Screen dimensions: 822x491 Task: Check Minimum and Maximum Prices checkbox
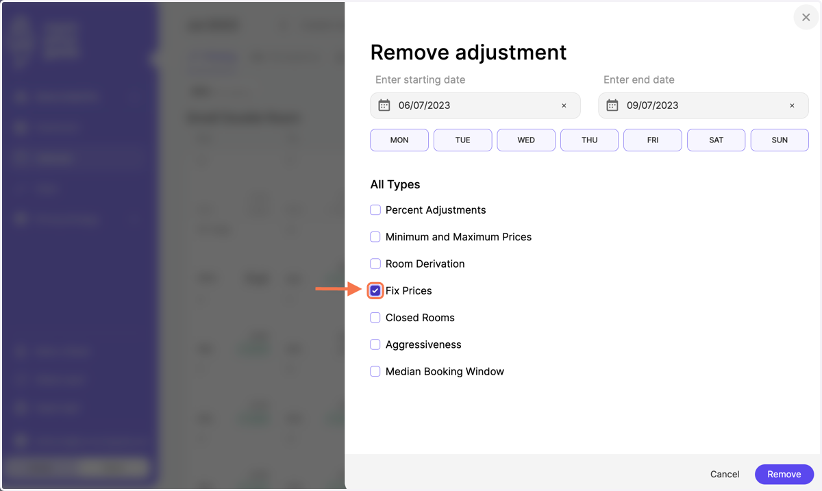(375, 237)
